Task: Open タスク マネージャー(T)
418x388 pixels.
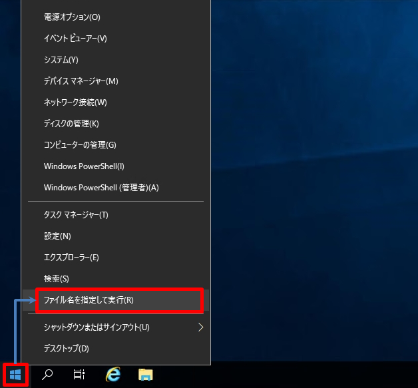Action: [116, 215]
